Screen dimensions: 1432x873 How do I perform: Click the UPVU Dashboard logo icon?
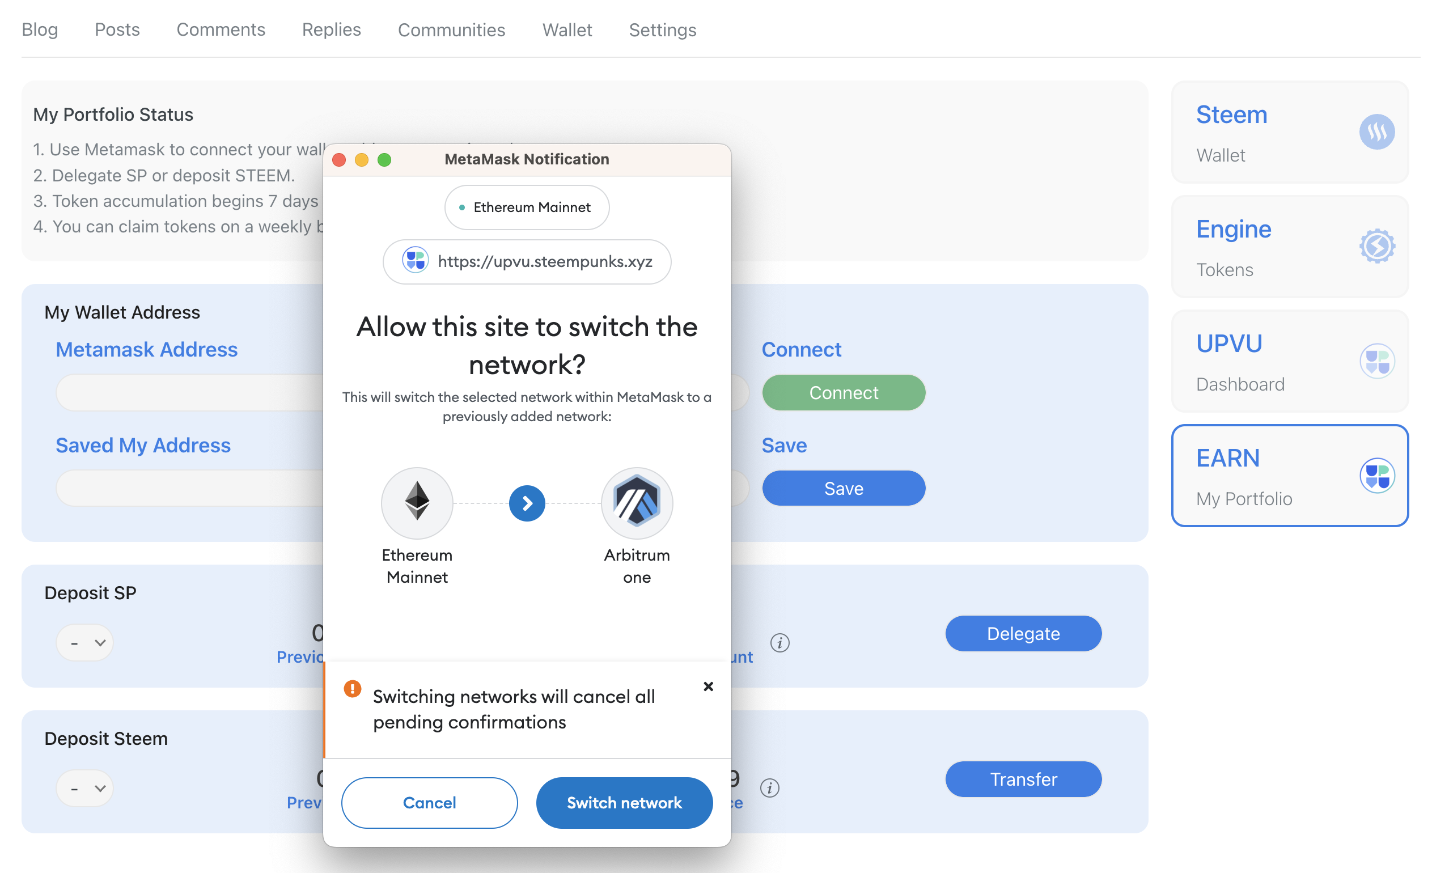coord(1377,361)
